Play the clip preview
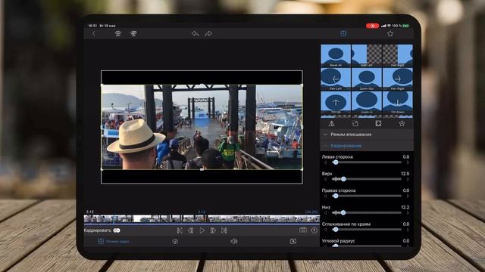The width and height of the screenshot is (485, 272). tap(202, 230)
